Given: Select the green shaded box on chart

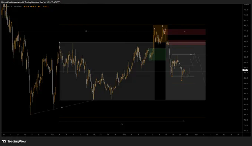Looking at the screenshot, I should click(x=157, y=54).
